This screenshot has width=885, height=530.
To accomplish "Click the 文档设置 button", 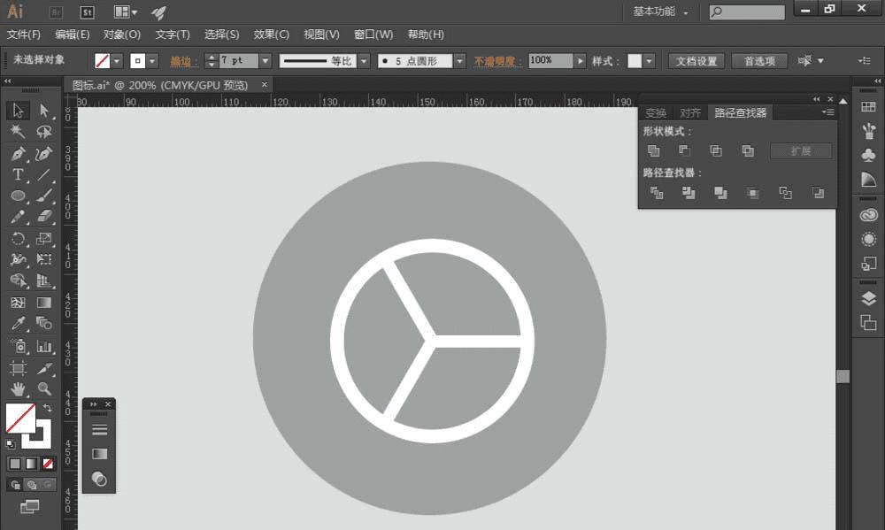I will tap(696, 61).
